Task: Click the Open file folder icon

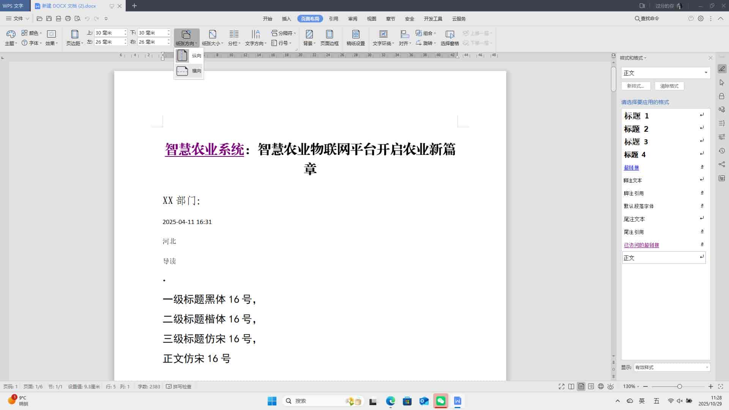Action: [x=39, y=18]
